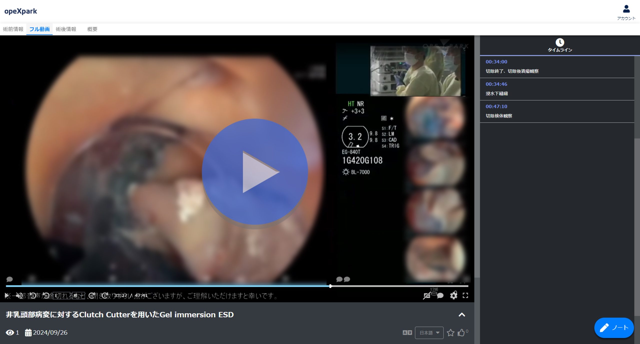Open the player settings gear
The height and width of the screenshot is (344, 640).
point(453,295)
